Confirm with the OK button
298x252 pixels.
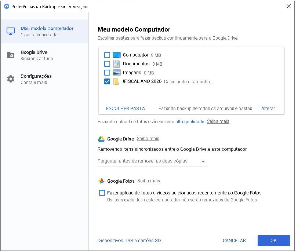[274, 241]
